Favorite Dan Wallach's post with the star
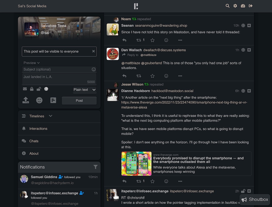 click(x=152, y=76)
